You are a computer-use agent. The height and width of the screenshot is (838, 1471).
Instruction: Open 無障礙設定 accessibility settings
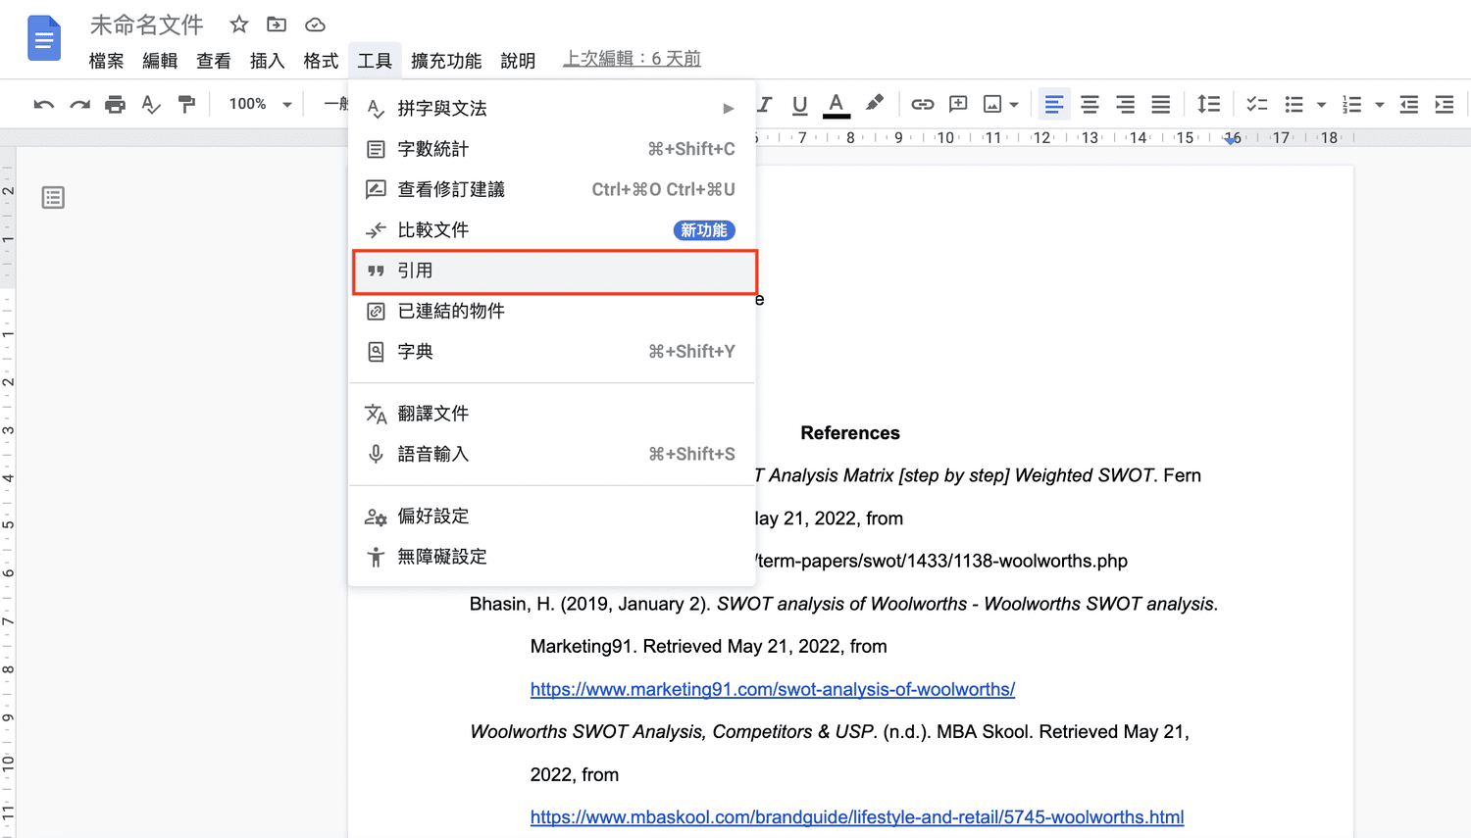pos(551,557)
